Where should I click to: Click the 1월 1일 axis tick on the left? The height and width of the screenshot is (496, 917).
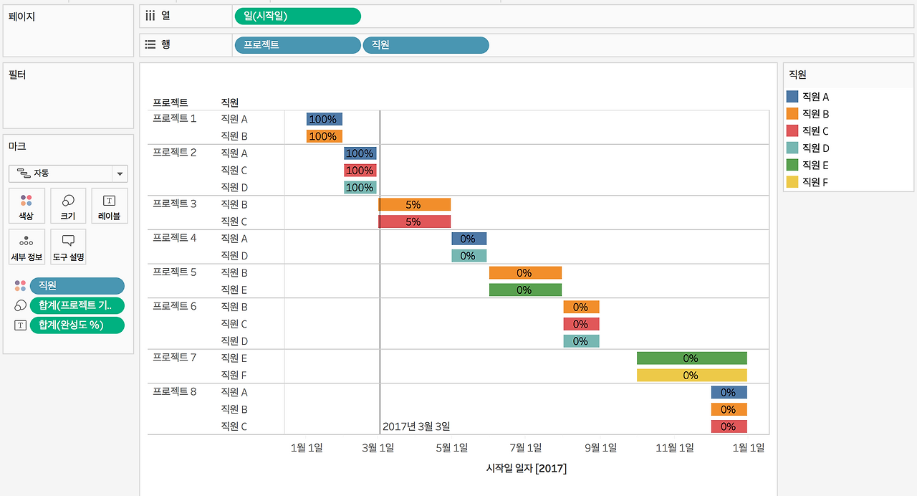306,448
